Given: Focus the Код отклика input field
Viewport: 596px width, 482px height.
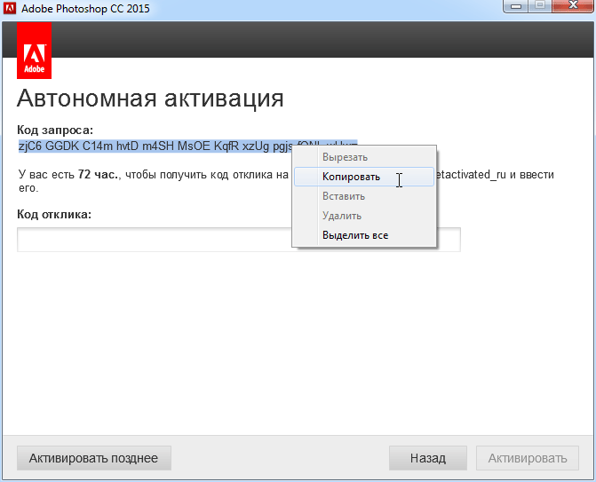Looking at the screenshot, I should pyautogui.click(x=239, y=240).
